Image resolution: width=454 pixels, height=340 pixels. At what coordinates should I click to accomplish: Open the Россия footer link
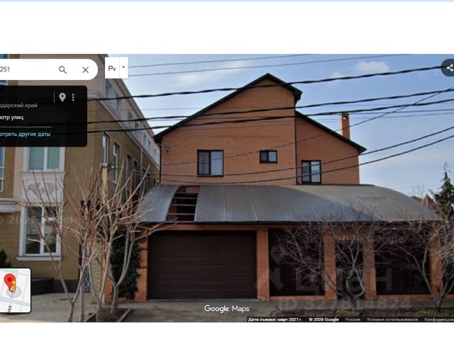point(353,319)
